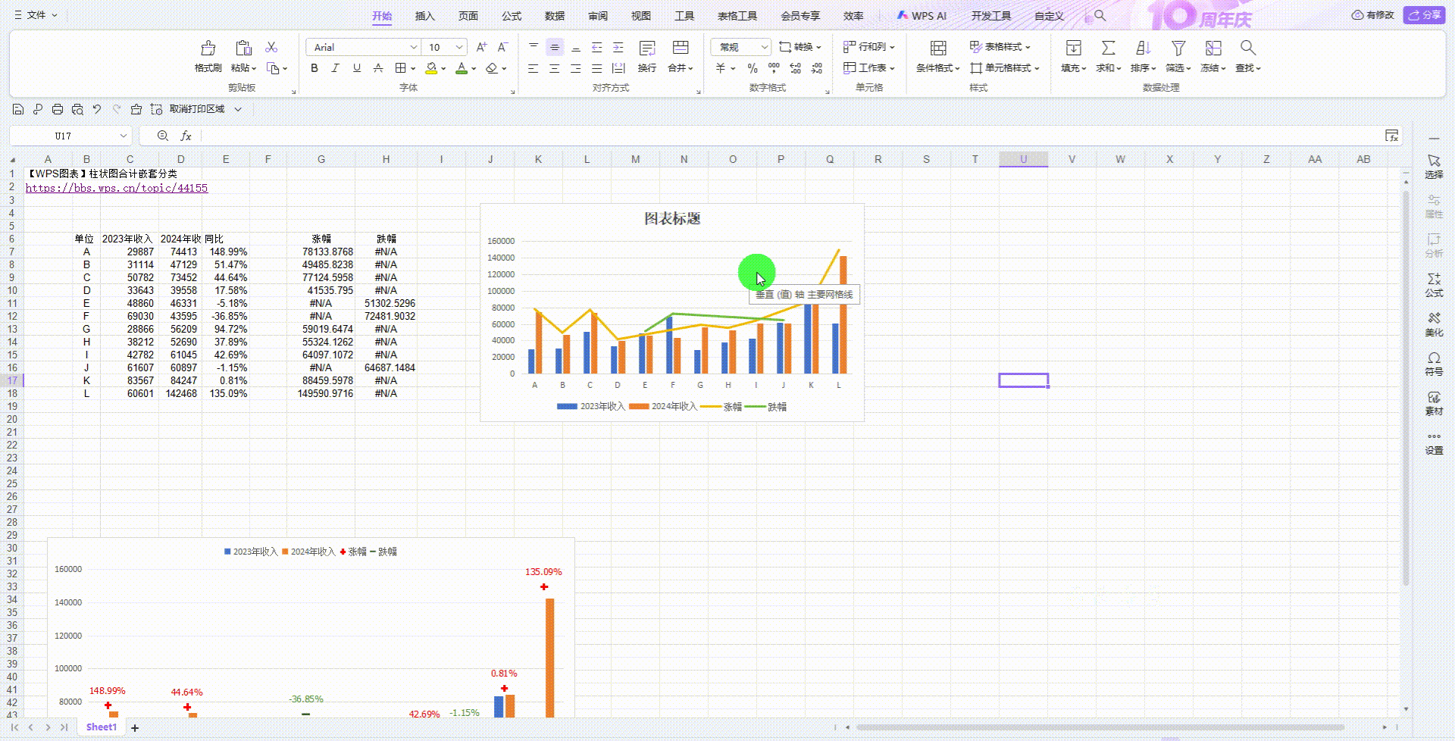
Task: Increase font size with A+ icon
Action: [481, 47]
